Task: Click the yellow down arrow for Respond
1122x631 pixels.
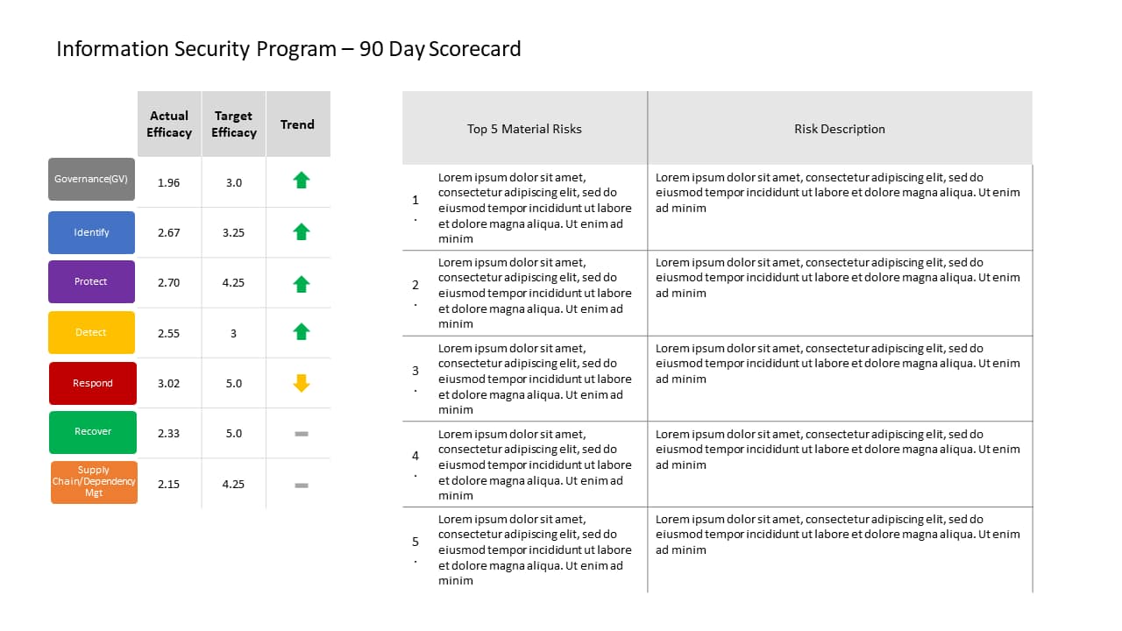Action: pos(302,383)
